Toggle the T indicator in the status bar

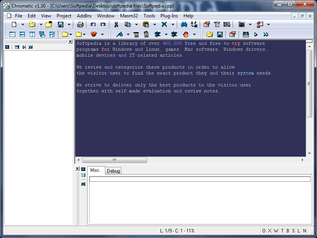coord(282,231)
